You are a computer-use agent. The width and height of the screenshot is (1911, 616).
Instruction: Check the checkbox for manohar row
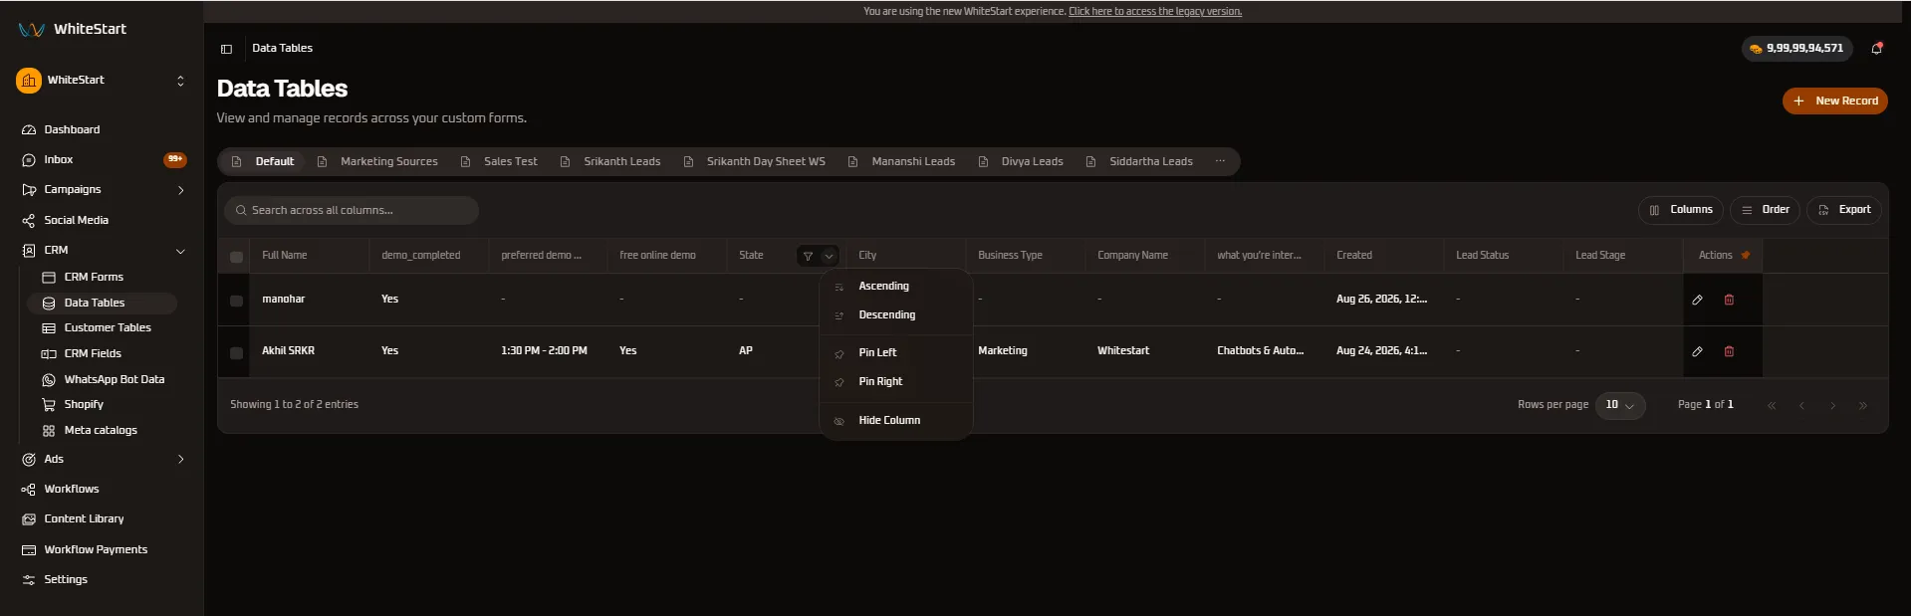pos(236,301)
